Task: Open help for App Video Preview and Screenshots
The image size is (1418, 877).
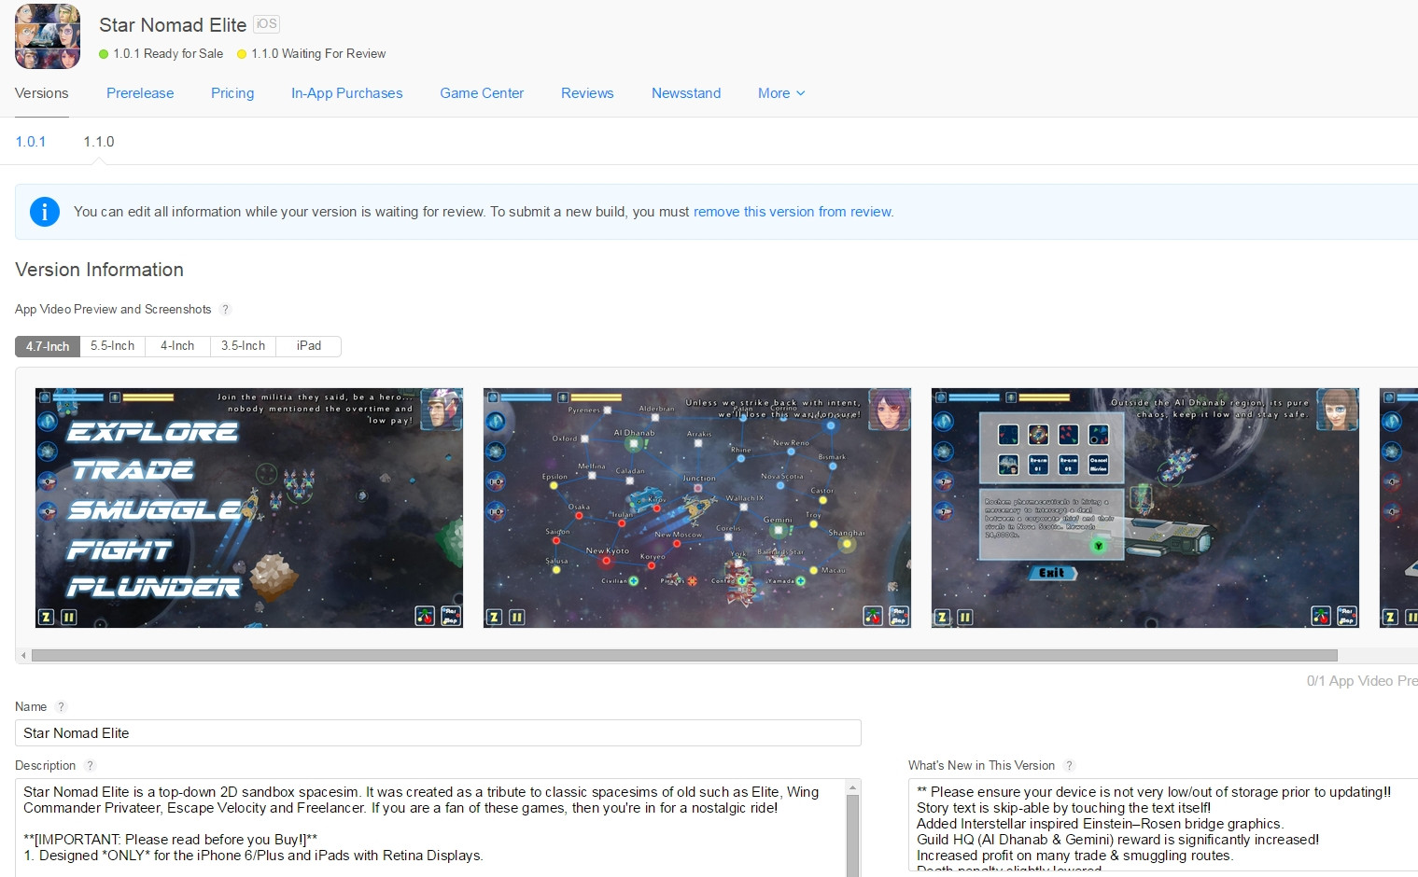Action: coord(225,310)
